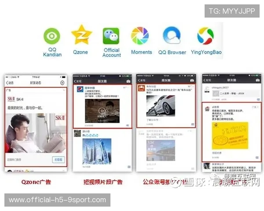The image size is (264, 211).
Task: Tap comment icon under Pepsi video ad
Action: point(128,126)
